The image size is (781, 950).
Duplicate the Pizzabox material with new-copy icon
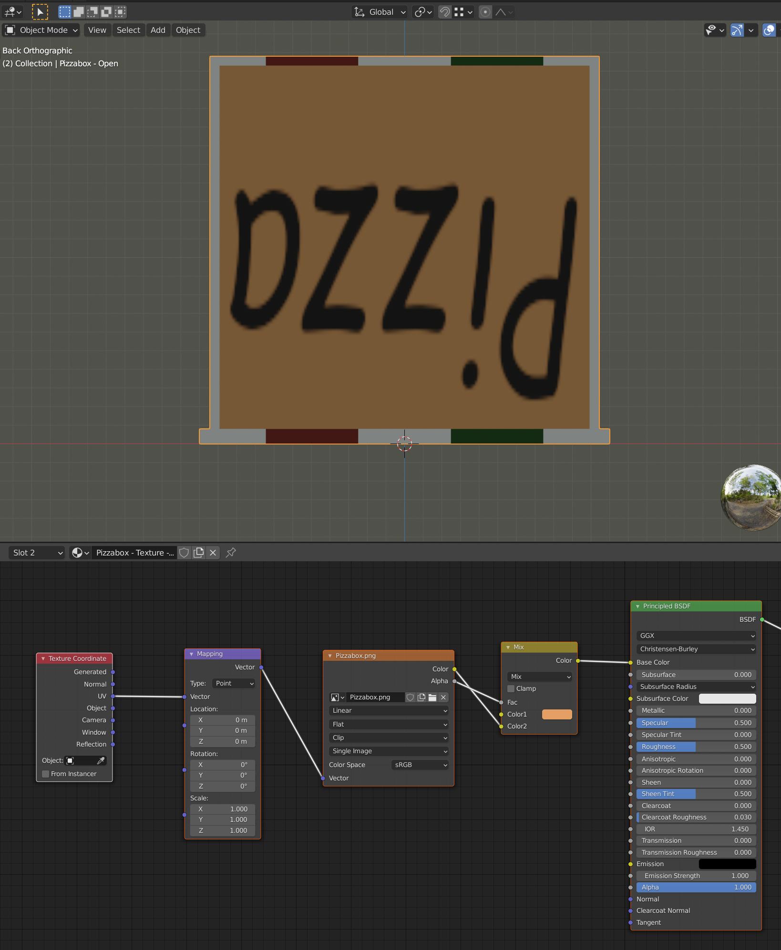pyautogui.click(x=199, y=553)
